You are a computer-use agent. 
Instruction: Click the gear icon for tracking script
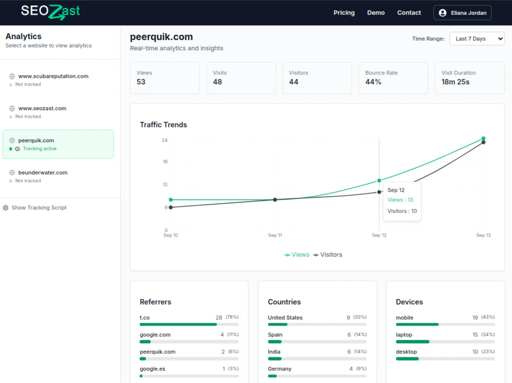tap(6, 208)
